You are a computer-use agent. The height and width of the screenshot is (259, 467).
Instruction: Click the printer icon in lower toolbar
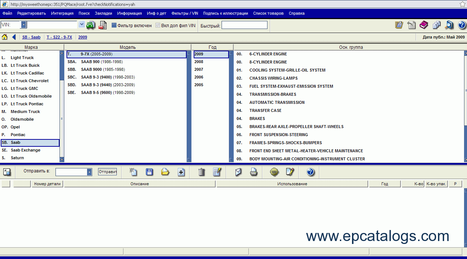[254, 172]
